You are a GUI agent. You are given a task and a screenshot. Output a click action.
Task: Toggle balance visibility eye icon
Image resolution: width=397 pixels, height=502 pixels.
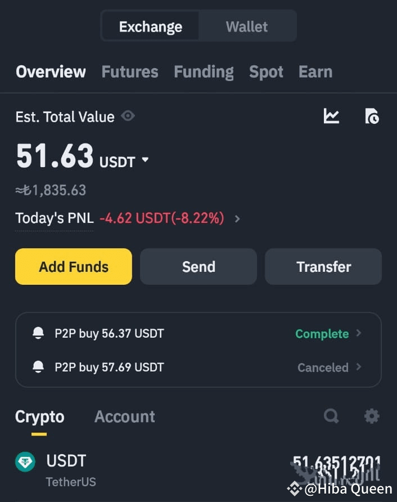pos(128,116)
